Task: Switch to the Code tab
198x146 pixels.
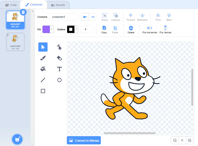Action: (x=11, y=5)
